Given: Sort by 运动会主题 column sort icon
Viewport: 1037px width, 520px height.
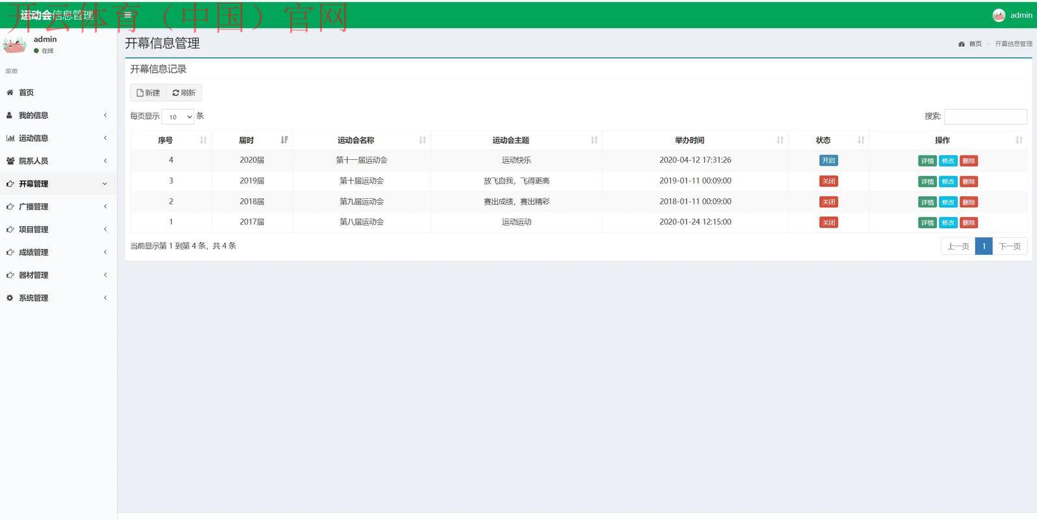Looking at the screenshot, I should [x=594, y=140].
